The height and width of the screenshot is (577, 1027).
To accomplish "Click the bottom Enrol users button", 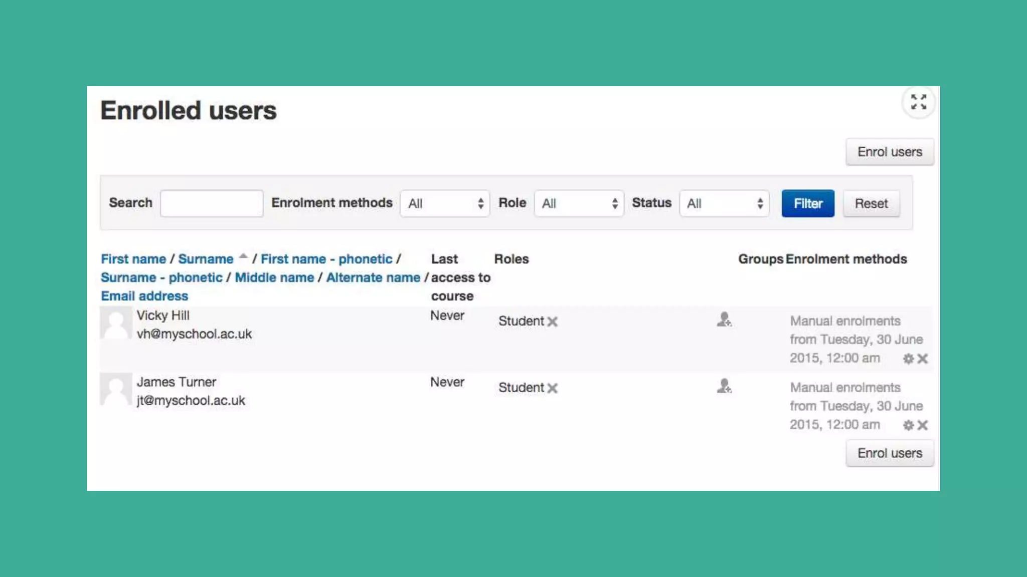I will point(889,453).
